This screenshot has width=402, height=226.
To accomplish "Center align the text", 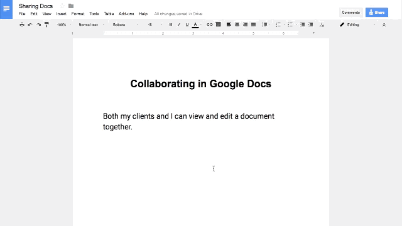I will click(x=237, y=24).
